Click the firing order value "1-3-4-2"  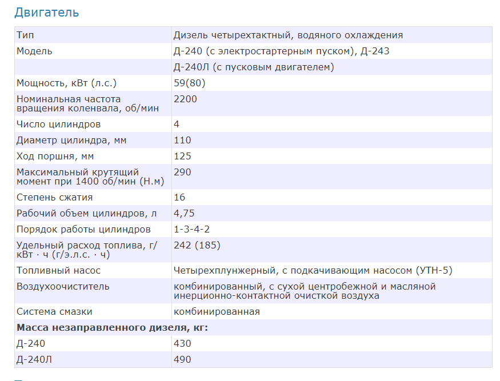pos(192,229)
